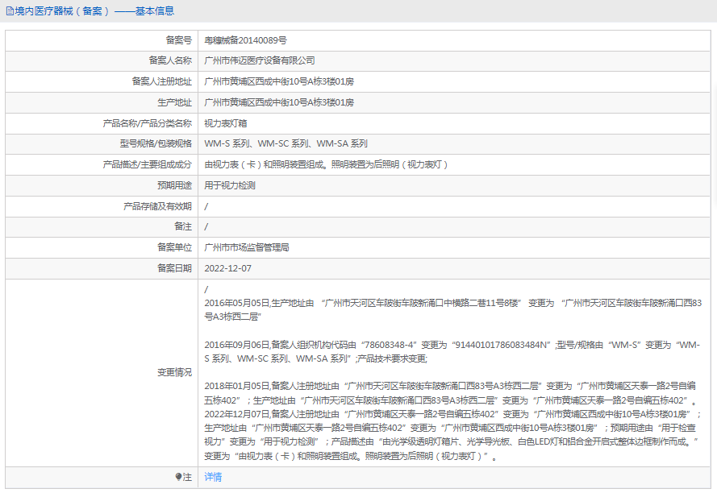This screenshot has height=493, width=717.
Task: Click the 备案人注册地址 address value
Action: (279, 81)
